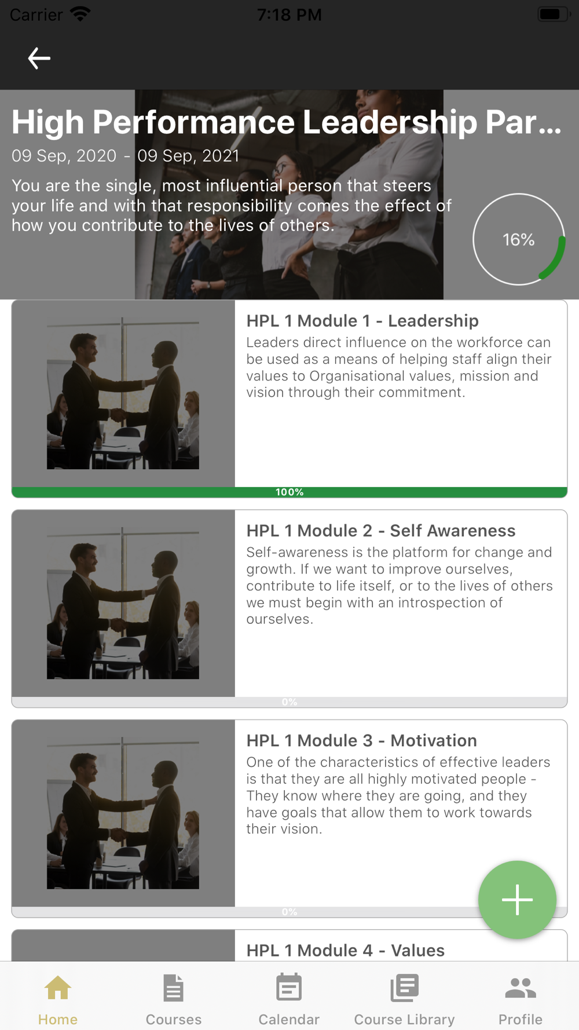Select the Calendar tab label
The height and width of the screenshot is (1030, 579).
point(289,1019)
